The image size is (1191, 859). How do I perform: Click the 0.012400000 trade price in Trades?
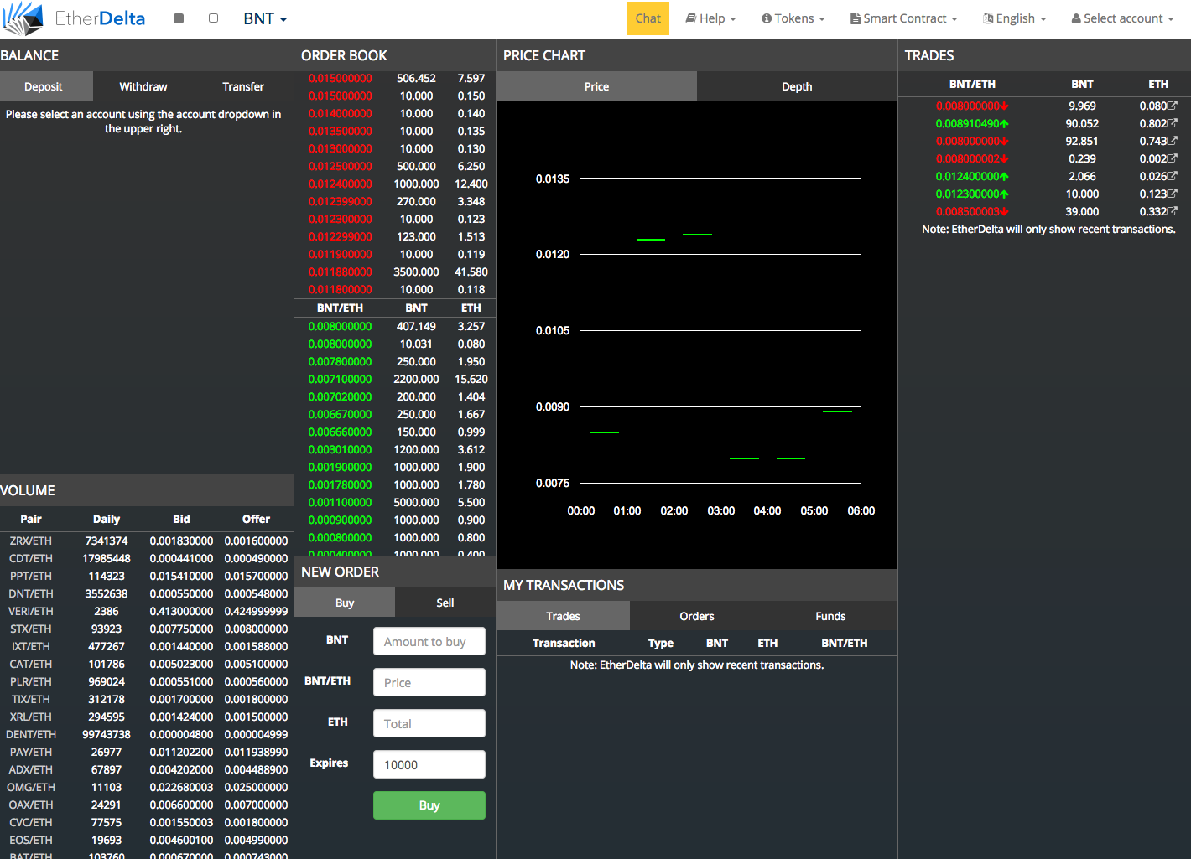pyautogui.click(x=971, y=176)
